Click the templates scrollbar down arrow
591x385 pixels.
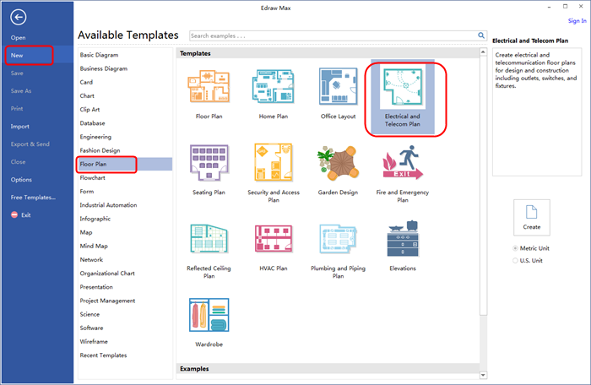tap(483, 375)
